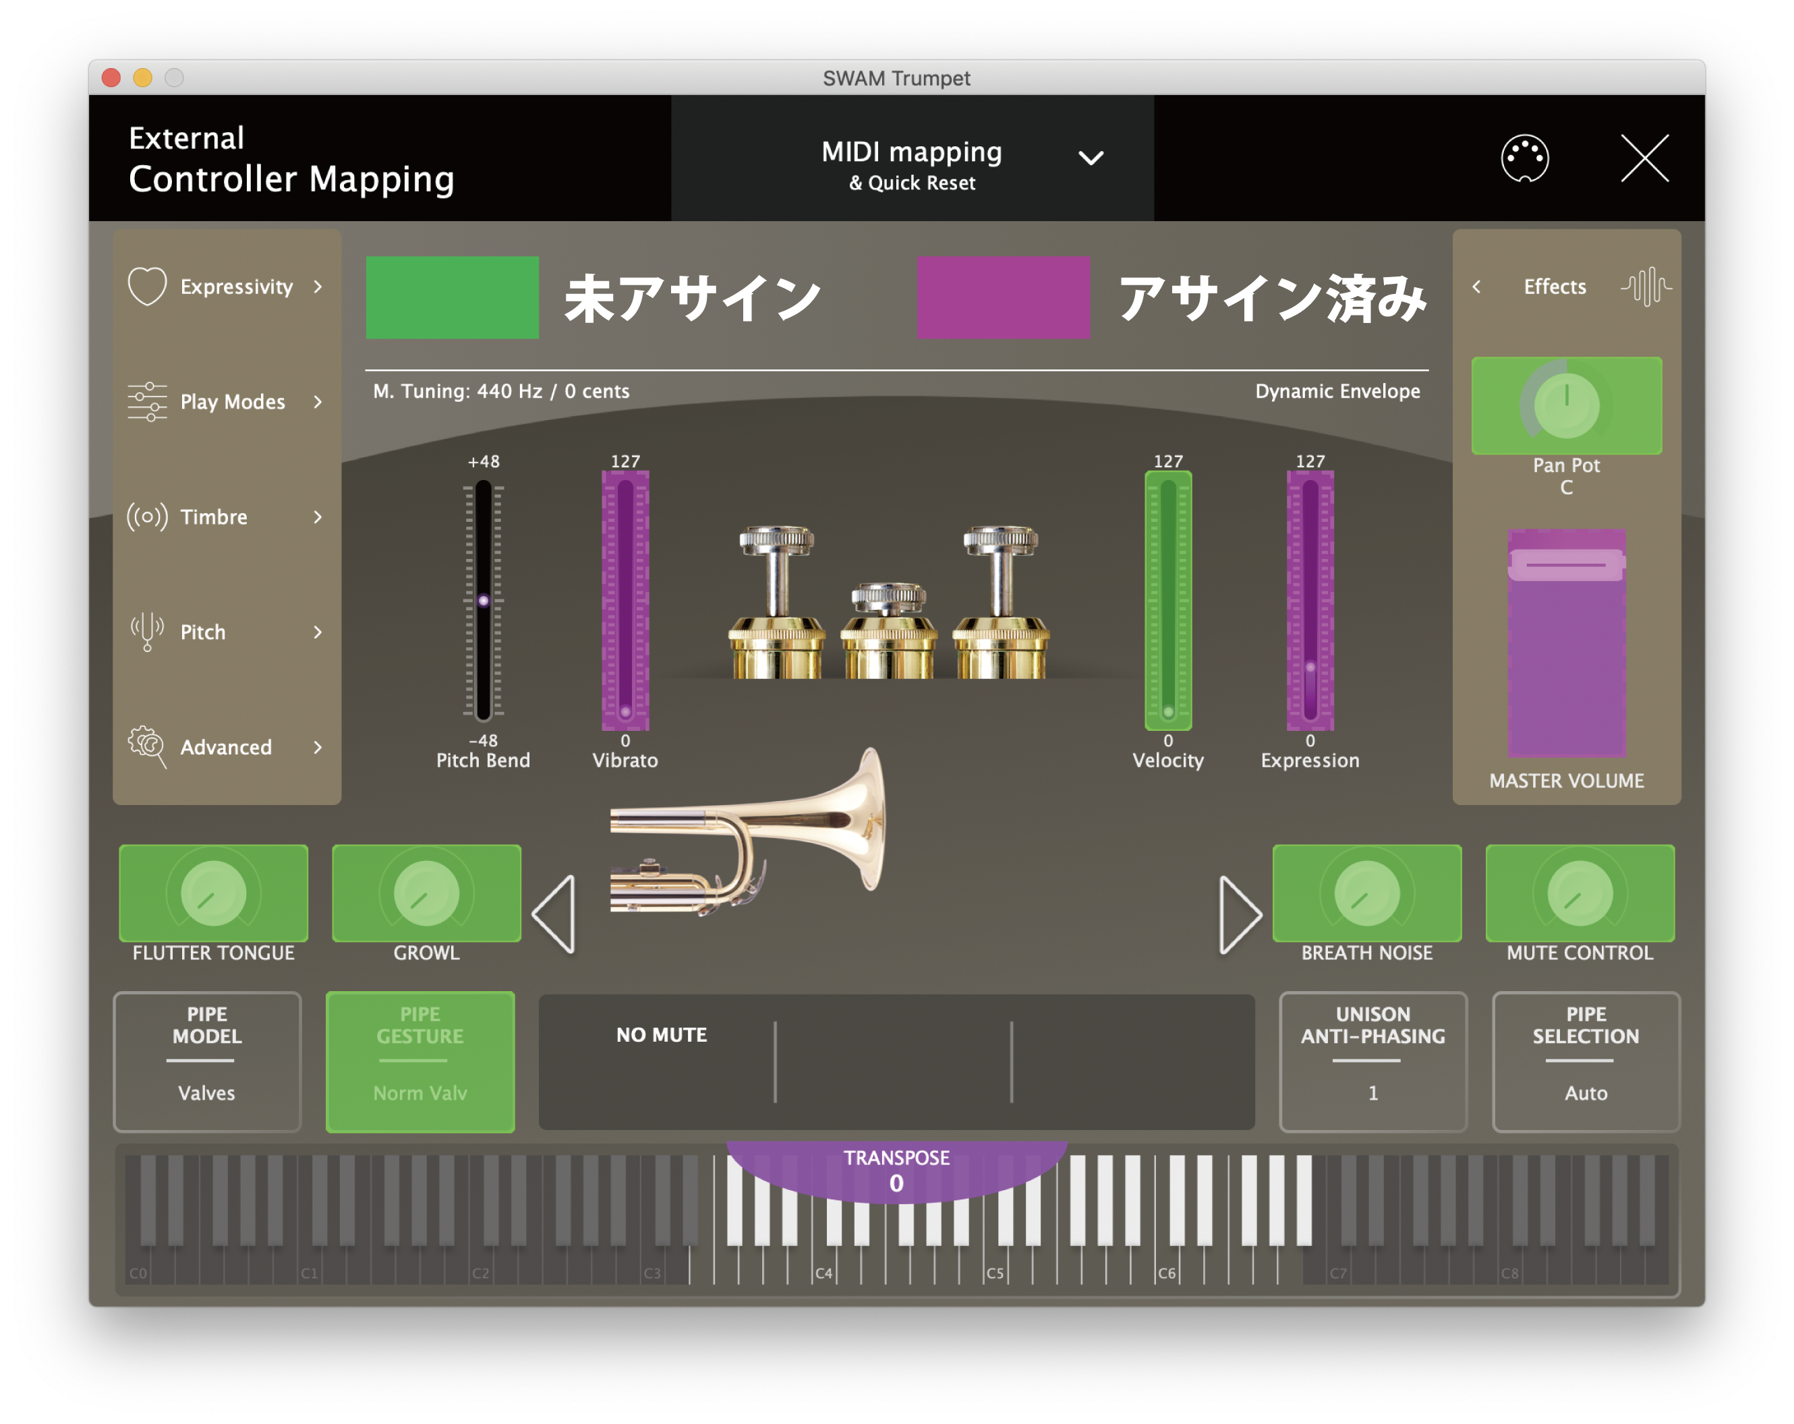
Task: Click the Pipe Gesture Norm Valv button
Action: point(420,1061)
